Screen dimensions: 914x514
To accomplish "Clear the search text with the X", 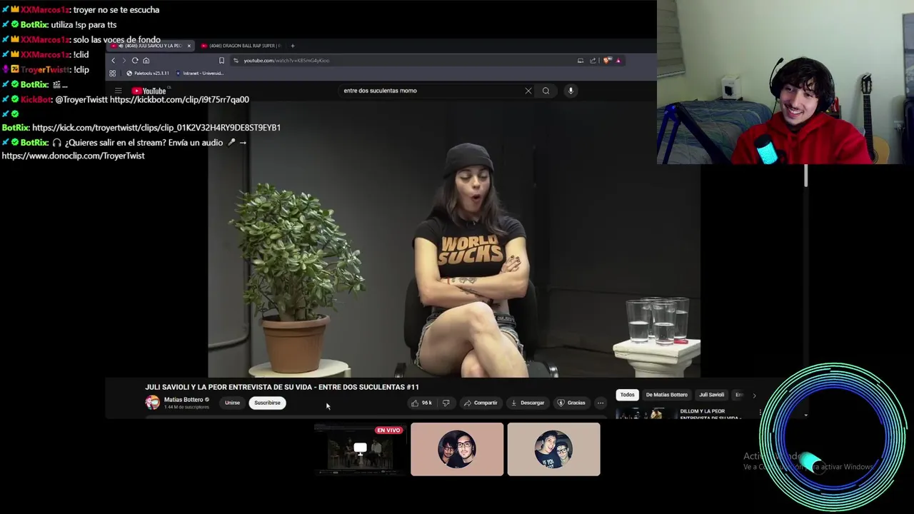I will click(x=528, y=91).
